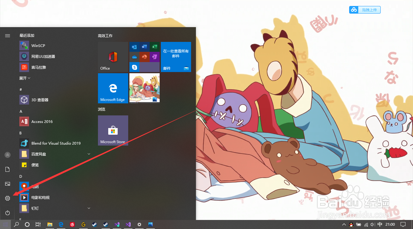Open 喜马拉雅 app entry
413x229 pixels.
(x=55, y=67)
